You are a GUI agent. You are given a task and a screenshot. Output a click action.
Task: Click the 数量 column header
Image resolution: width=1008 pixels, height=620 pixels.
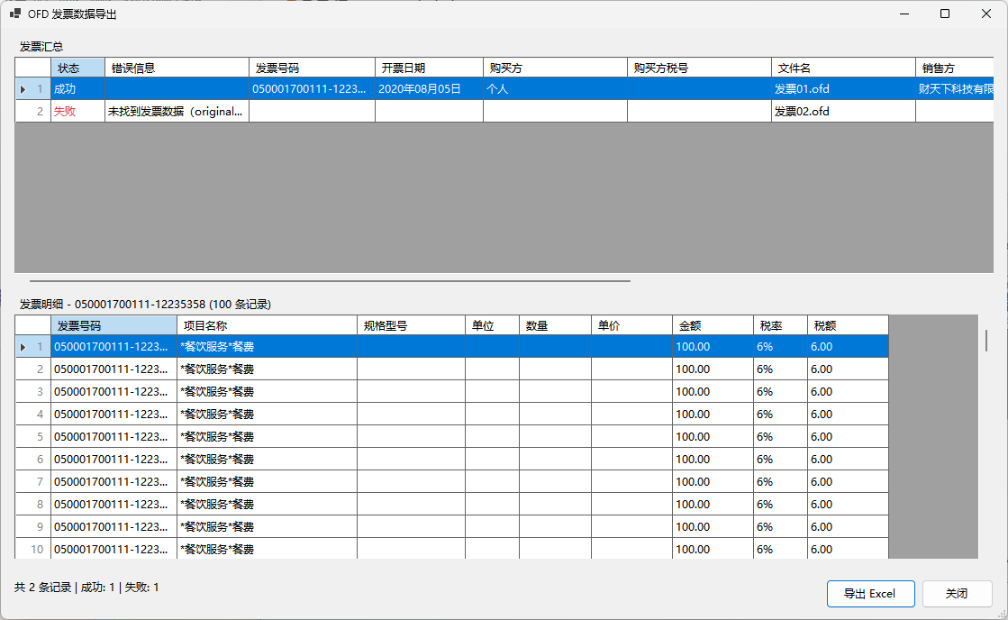point(555,325)
